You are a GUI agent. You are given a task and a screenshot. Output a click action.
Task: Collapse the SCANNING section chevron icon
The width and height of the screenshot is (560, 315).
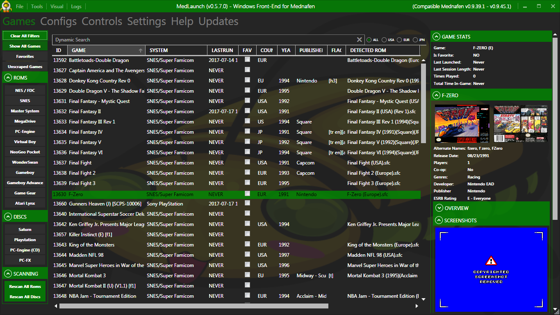tap(8, 274)
